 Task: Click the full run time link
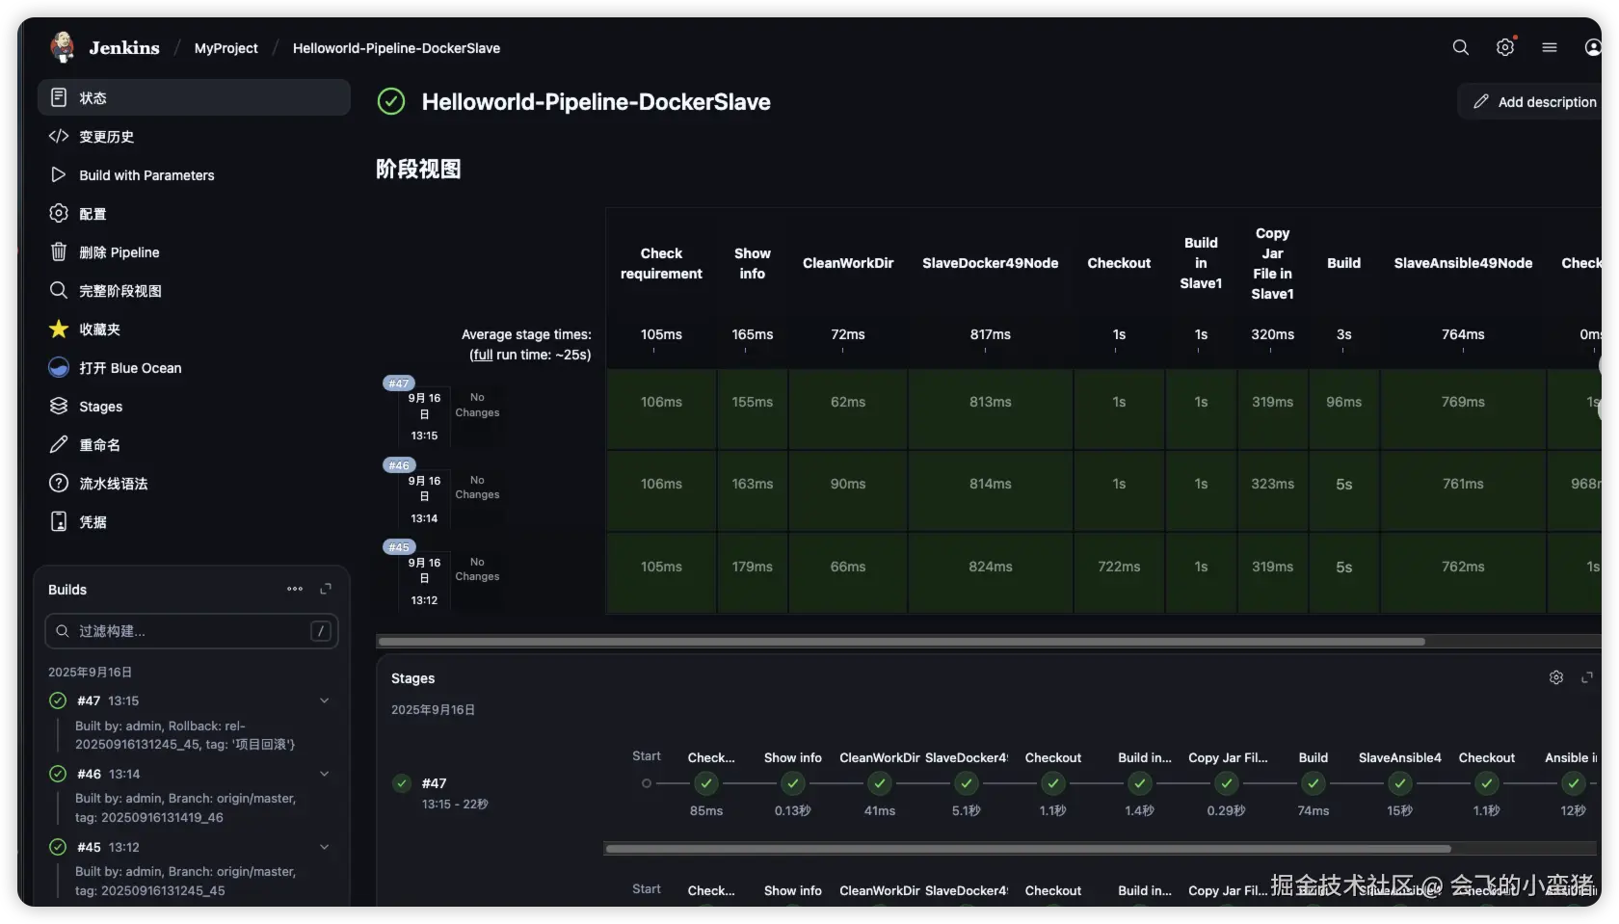[x=483, y=355]
